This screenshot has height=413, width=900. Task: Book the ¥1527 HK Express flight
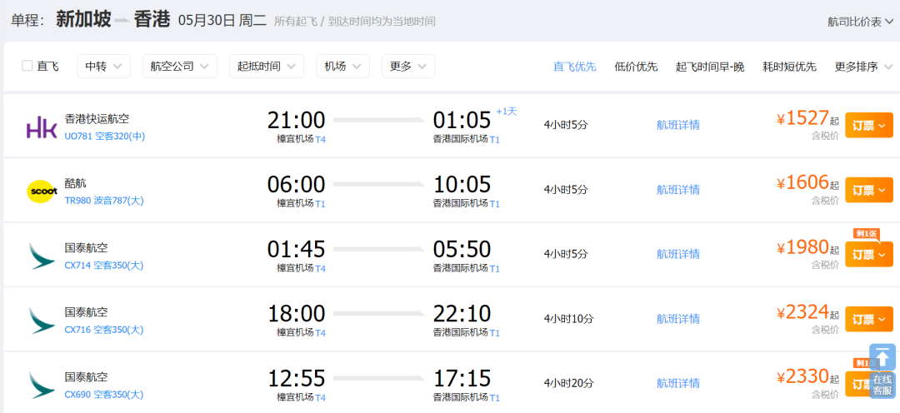click(868, 125)
